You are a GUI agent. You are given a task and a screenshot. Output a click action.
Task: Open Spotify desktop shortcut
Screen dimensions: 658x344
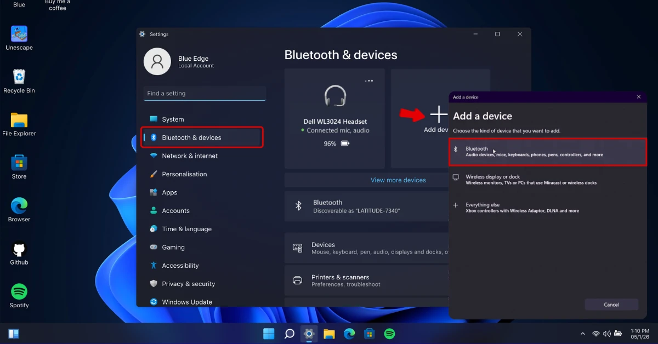coord(19,296)
